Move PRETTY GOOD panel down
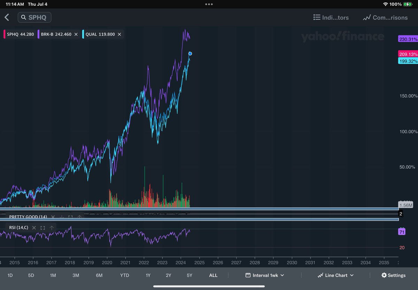 [62, 217]
